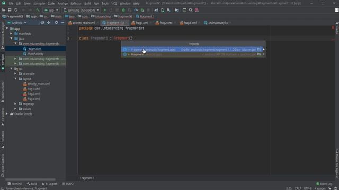Open the Event Log
Viewport: 339px width, 190px height.
(x=324, y=184)
